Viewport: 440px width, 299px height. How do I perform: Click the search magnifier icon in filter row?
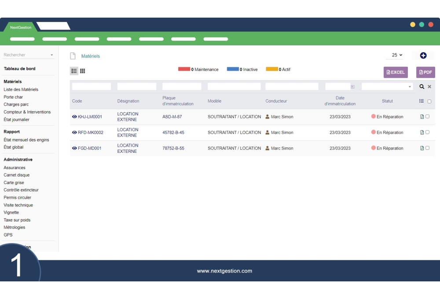pyautogui.click(x=422, y=87)
